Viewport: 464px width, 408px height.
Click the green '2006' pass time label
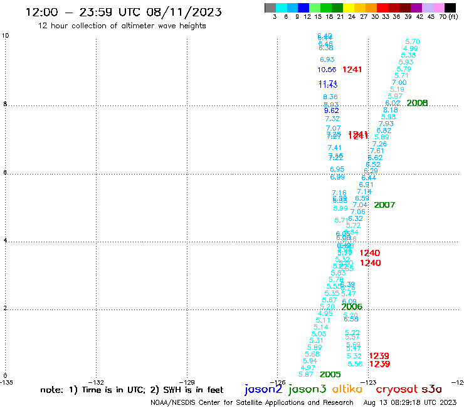[352, 307]
